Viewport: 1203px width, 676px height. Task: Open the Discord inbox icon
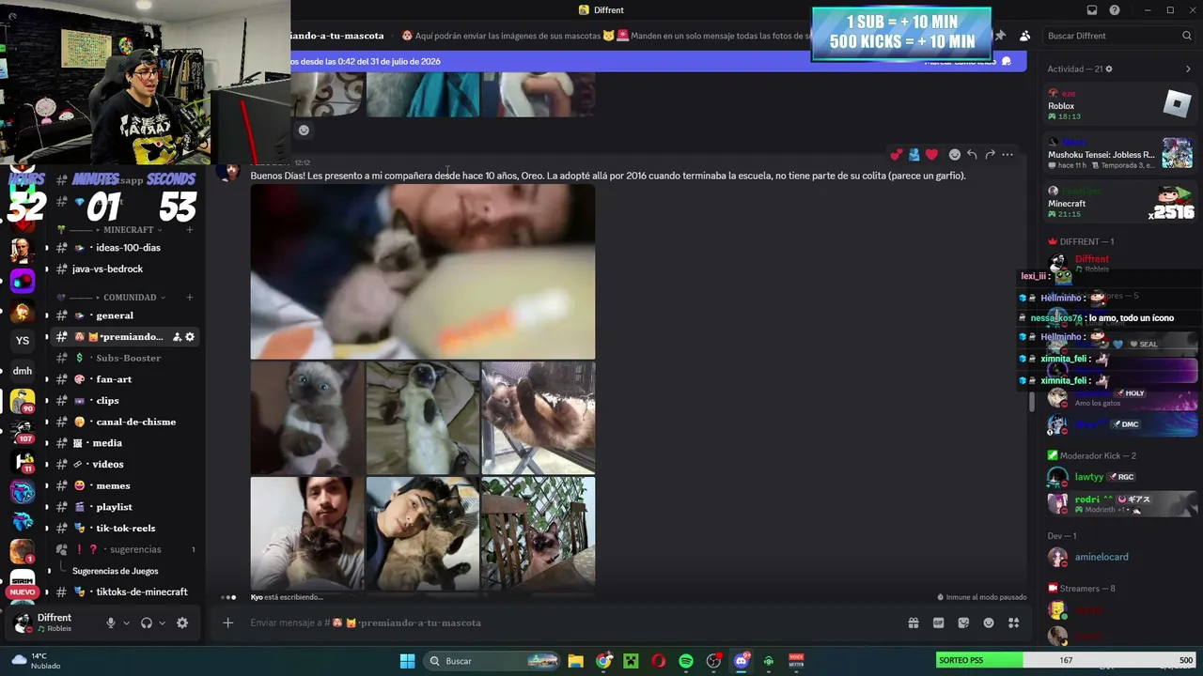[1092, 10]
